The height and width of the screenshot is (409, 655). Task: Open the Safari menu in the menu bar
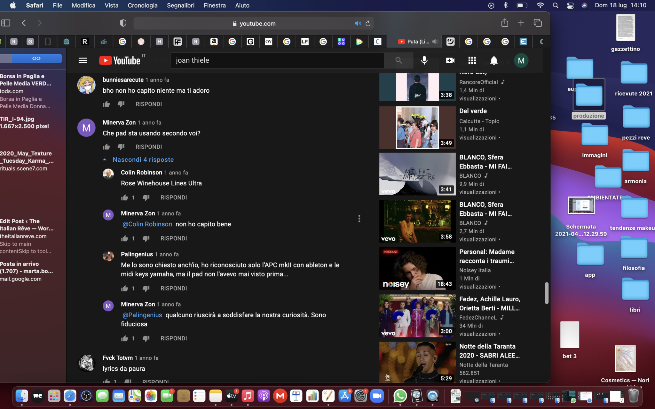35,5
